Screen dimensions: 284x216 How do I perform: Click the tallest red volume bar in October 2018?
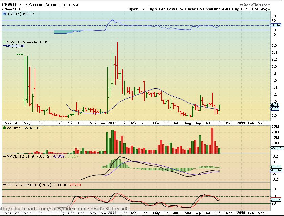point(212,141)
